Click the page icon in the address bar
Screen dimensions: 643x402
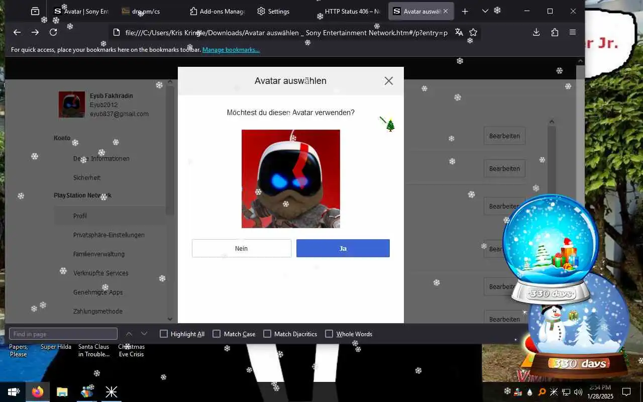(117, 32)
